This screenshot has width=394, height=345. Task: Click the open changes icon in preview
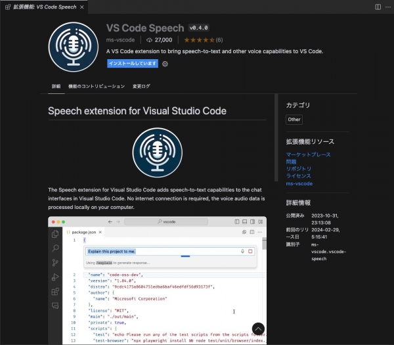click(x=244, y=232)
